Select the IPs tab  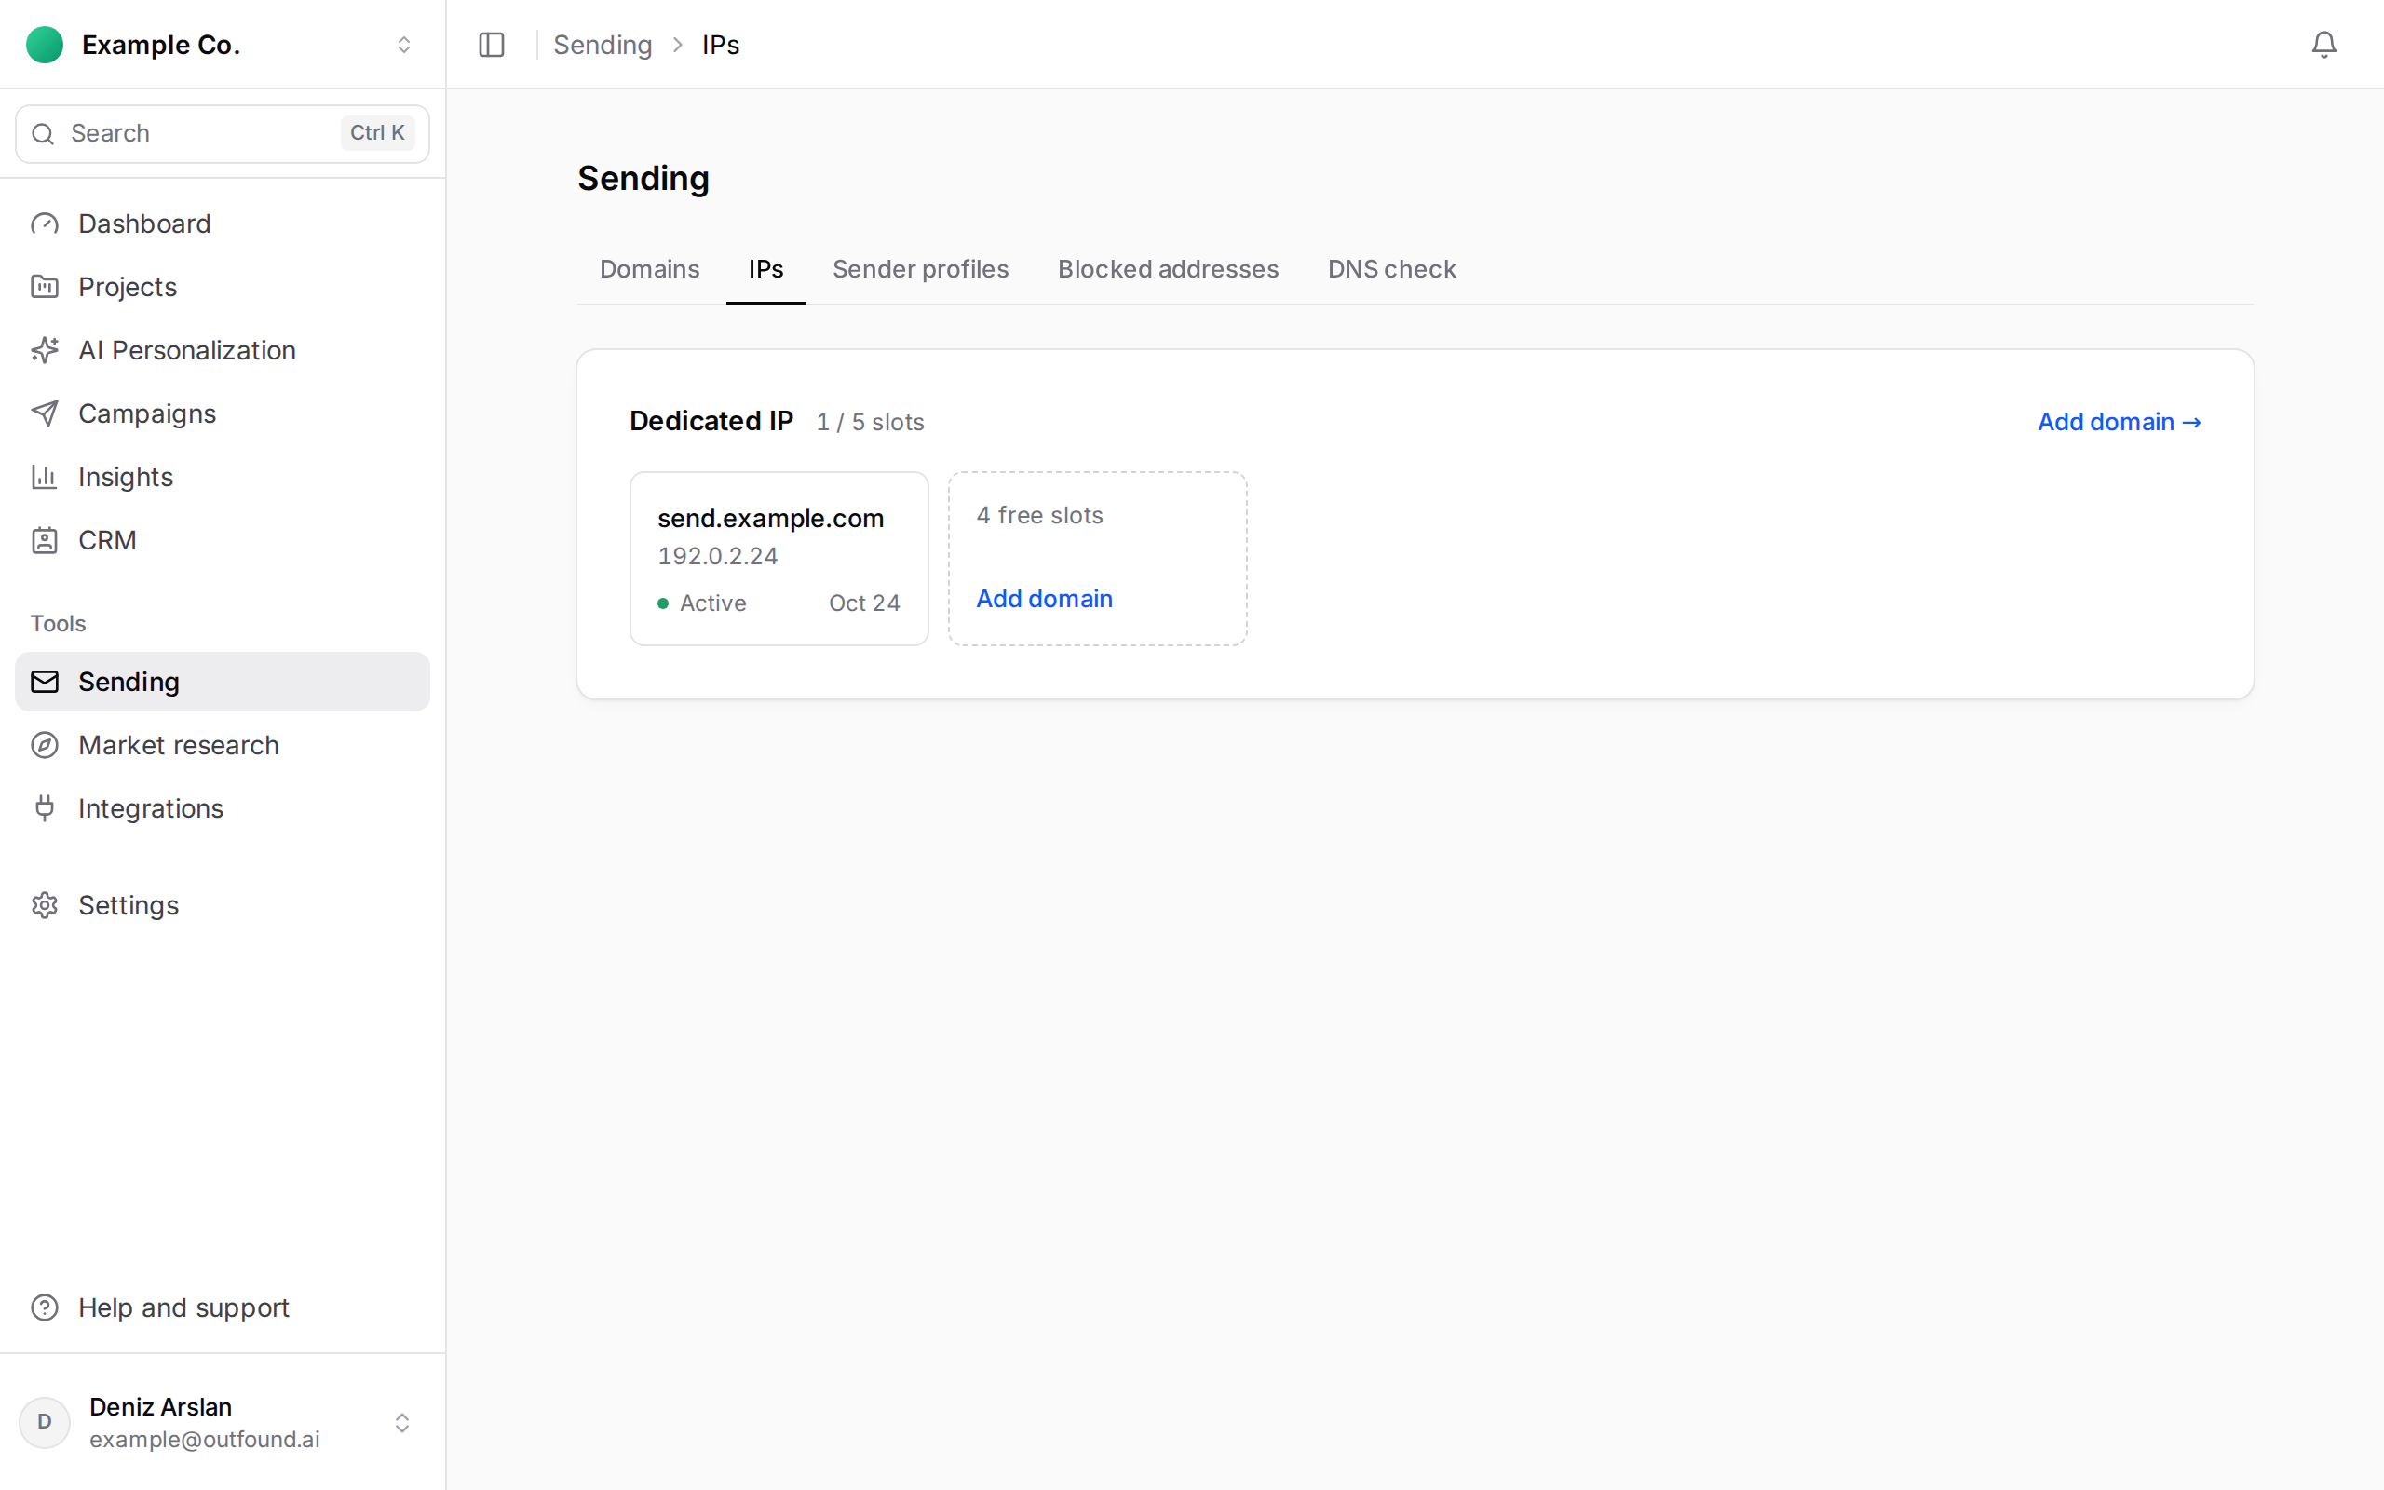click(765, 269)
